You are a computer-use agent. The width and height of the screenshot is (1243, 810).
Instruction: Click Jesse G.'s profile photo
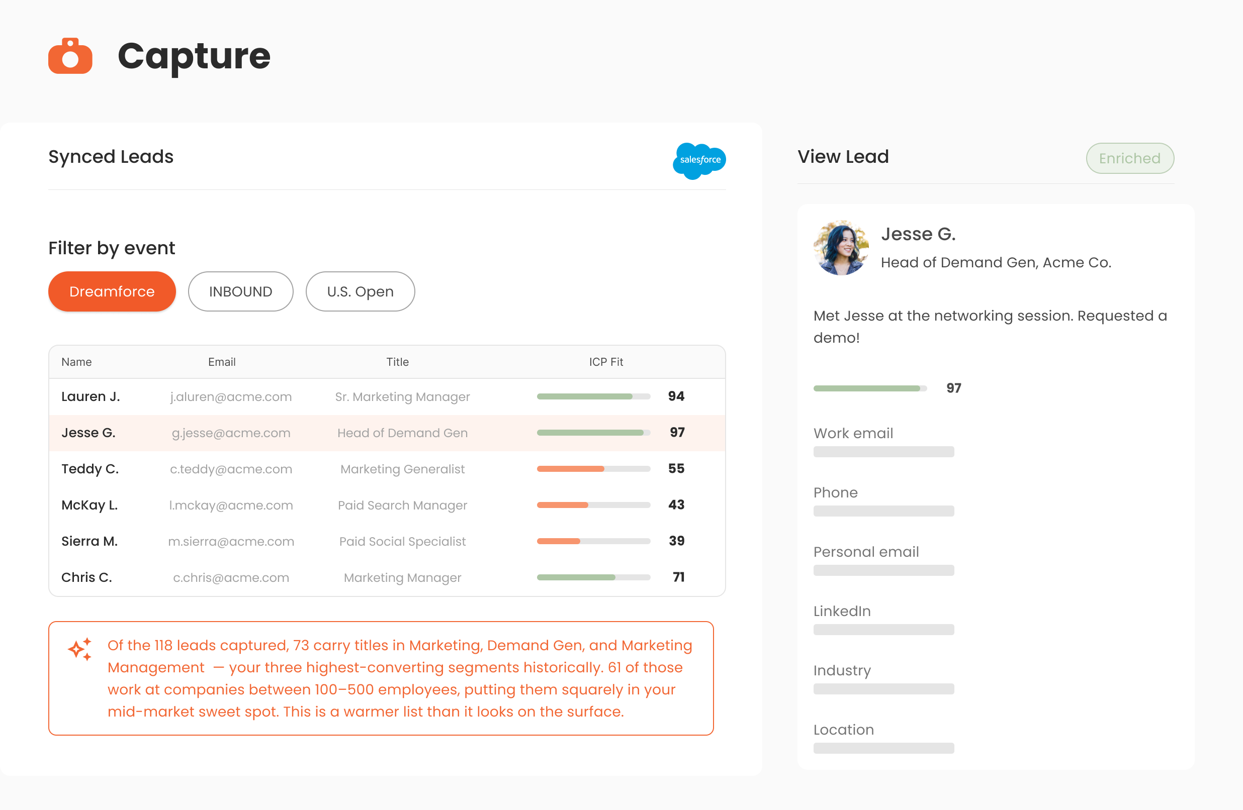[x=841, y=247]
